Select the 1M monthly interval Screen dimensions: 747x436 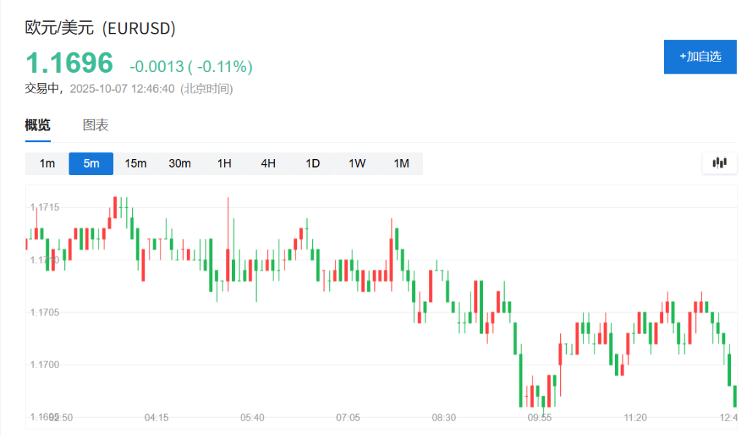(401, 163)
